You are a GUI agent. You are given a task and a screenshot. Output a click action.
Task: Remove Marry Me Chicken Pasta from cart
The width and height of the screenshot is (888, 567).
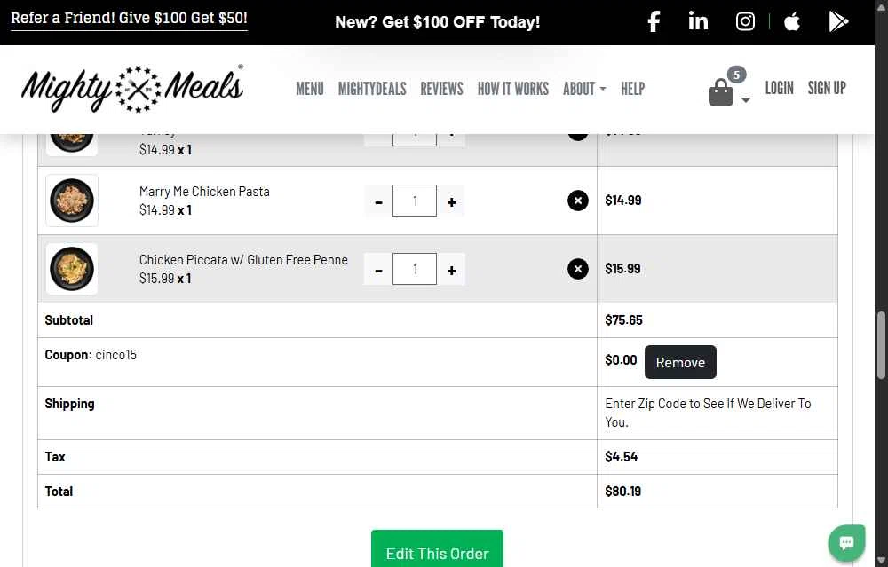point(578,201)
